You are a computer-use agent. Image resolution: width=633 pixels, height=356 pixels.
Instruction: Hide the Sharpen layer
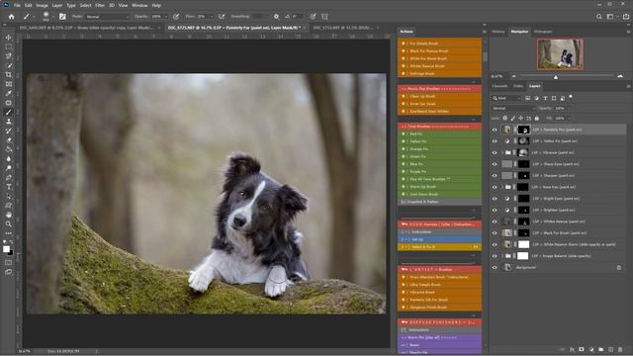pyautogui.click(x=495, y=176)
